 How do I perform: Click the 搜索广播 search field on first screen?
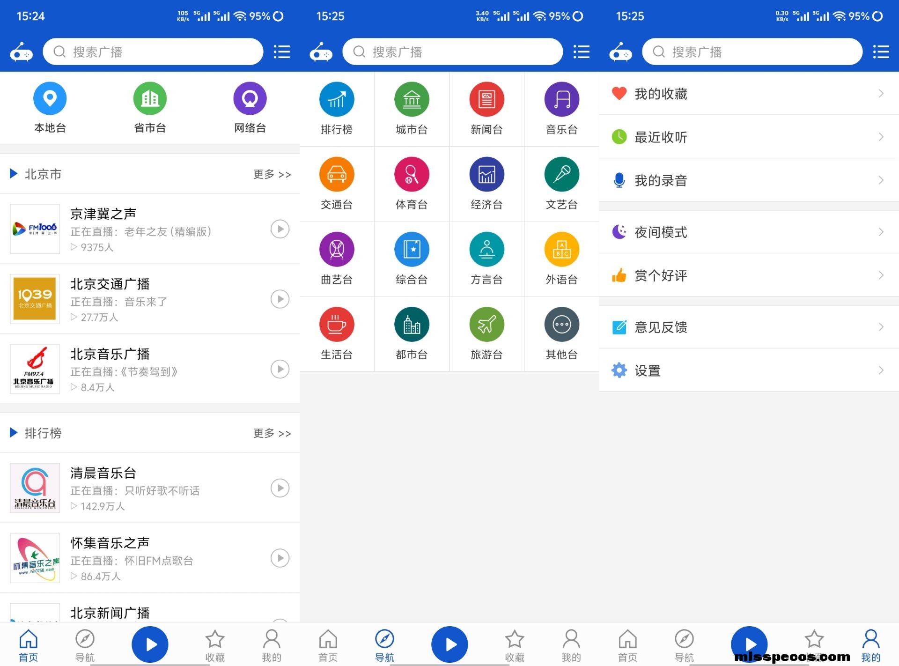[x=153, y=52]
